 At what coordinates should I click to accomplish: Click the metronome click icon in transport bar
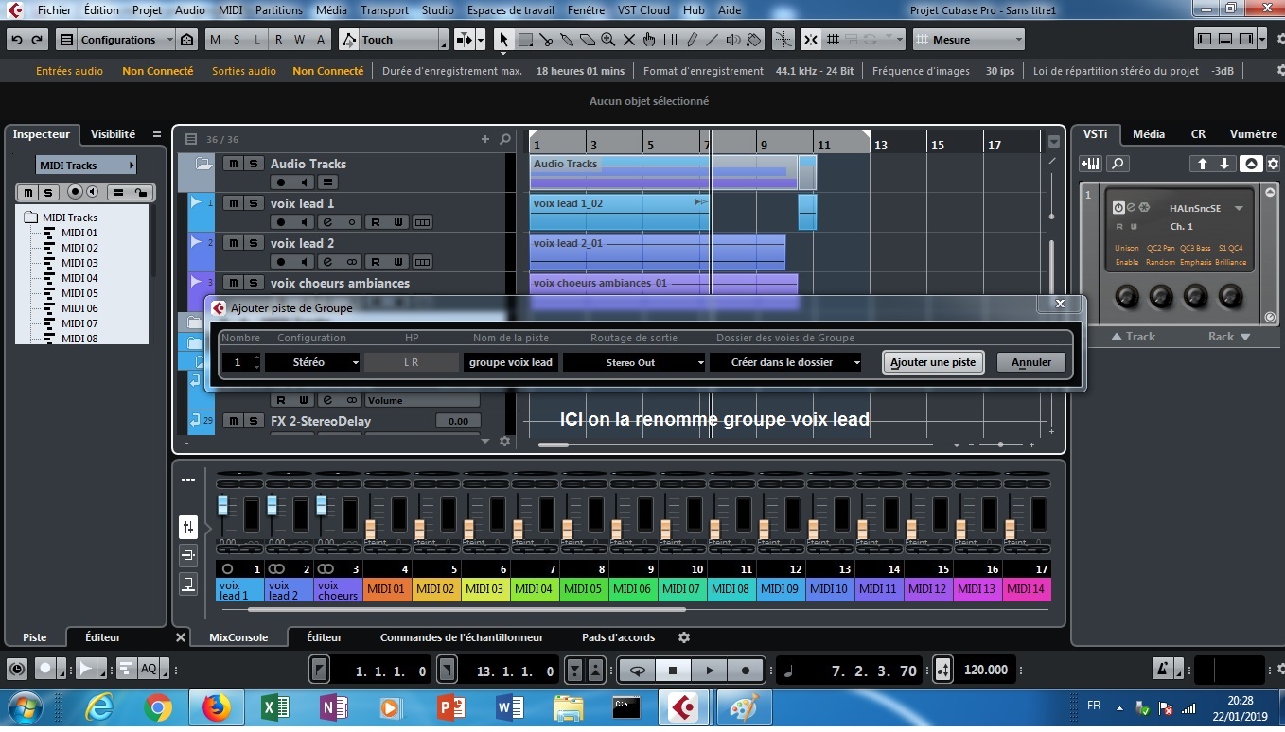click(1162, 670)
